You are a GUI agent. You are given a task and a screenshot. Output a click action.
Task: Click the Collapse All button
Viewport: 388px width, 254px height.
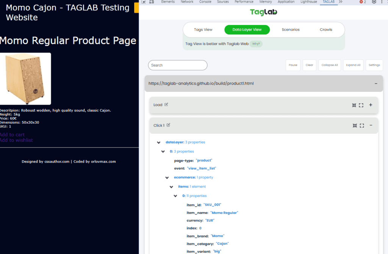tap(330, 65)
